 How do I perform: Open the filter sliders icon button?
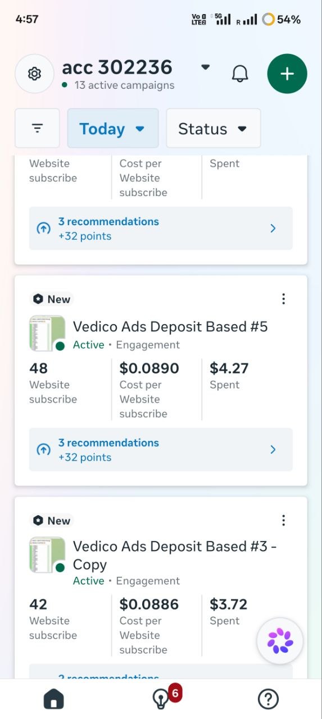click(x=37, y=128)
